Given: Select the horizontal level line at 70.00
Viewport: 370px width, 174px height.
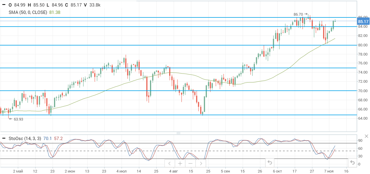Looking at the screenshot, I should click(178, 91).
